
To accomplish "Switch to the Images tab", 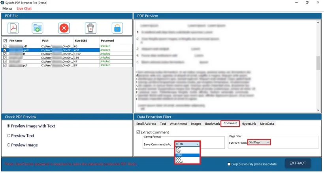I will tap(196, 124).
